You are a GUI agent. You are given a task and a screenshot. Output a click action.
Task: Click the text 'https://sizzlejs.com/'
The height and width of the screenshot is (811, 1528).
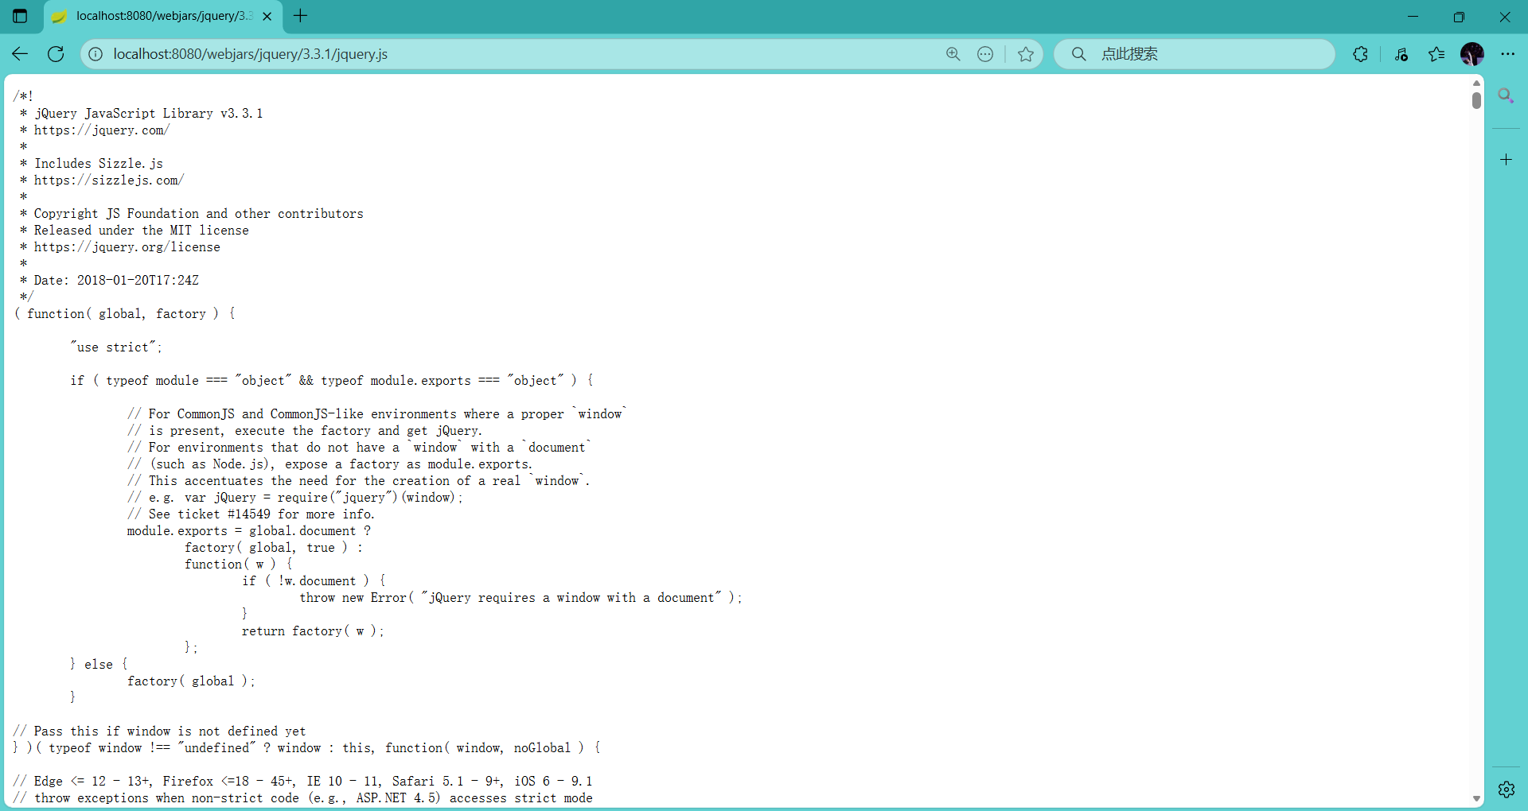pyautogui.click(x=109, y=180)
